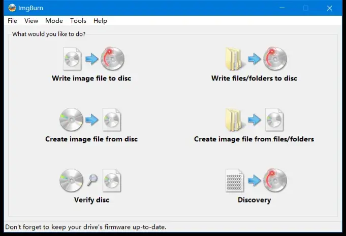Open the View menu
Viewport: 346px width, 236px height.
[x=31, y=21]
